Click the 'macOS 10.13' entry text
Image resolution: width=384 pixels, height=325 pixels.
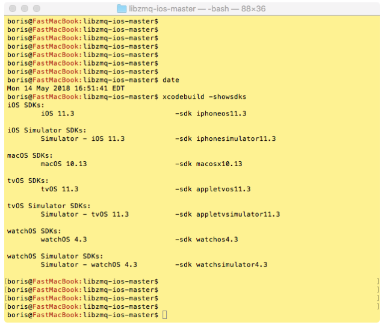pos(64,164)
